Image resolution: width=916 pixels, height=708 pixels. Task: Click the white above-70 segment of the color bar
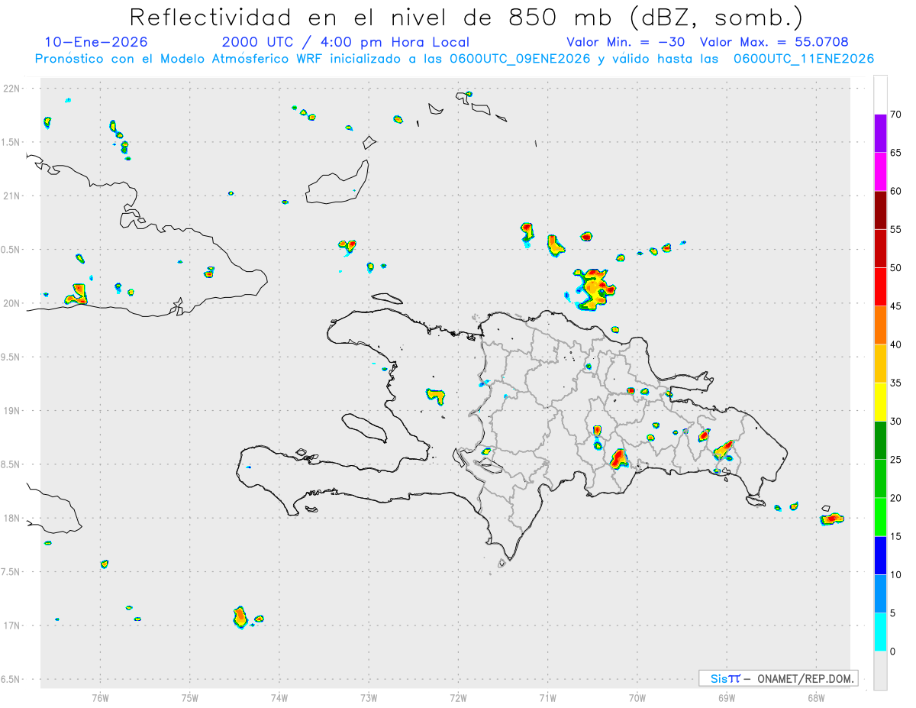coord(881,95)
